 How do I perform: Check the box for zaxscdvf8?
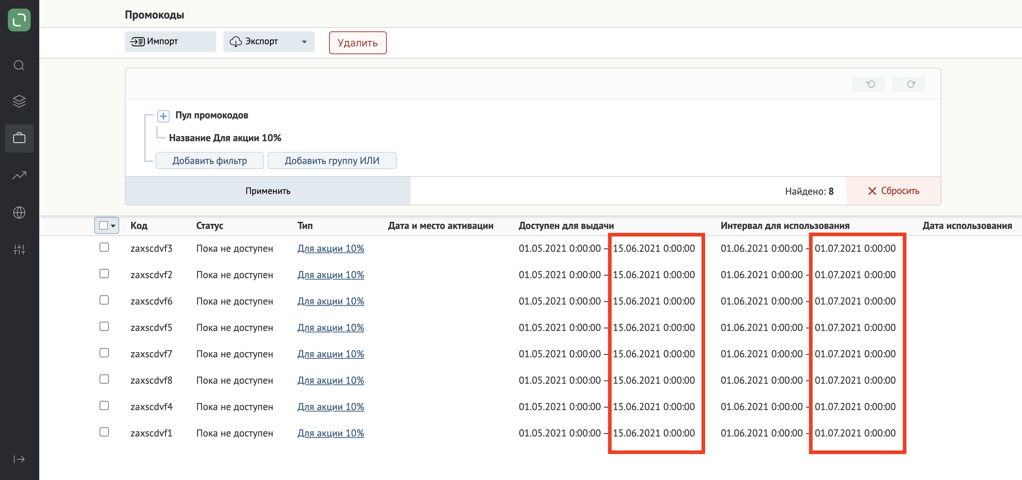pos(104,379)
